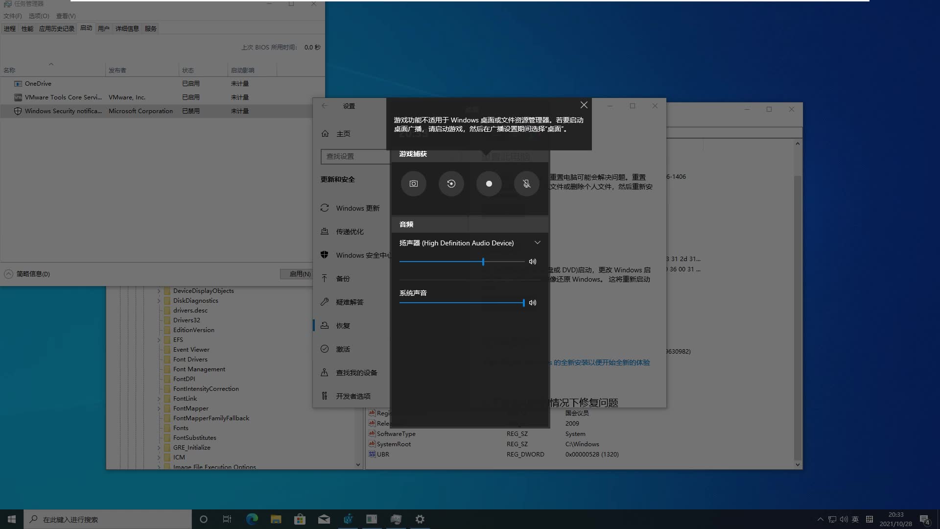
Task: Expand FontMapper registry key
Action: tap(159, 409)
